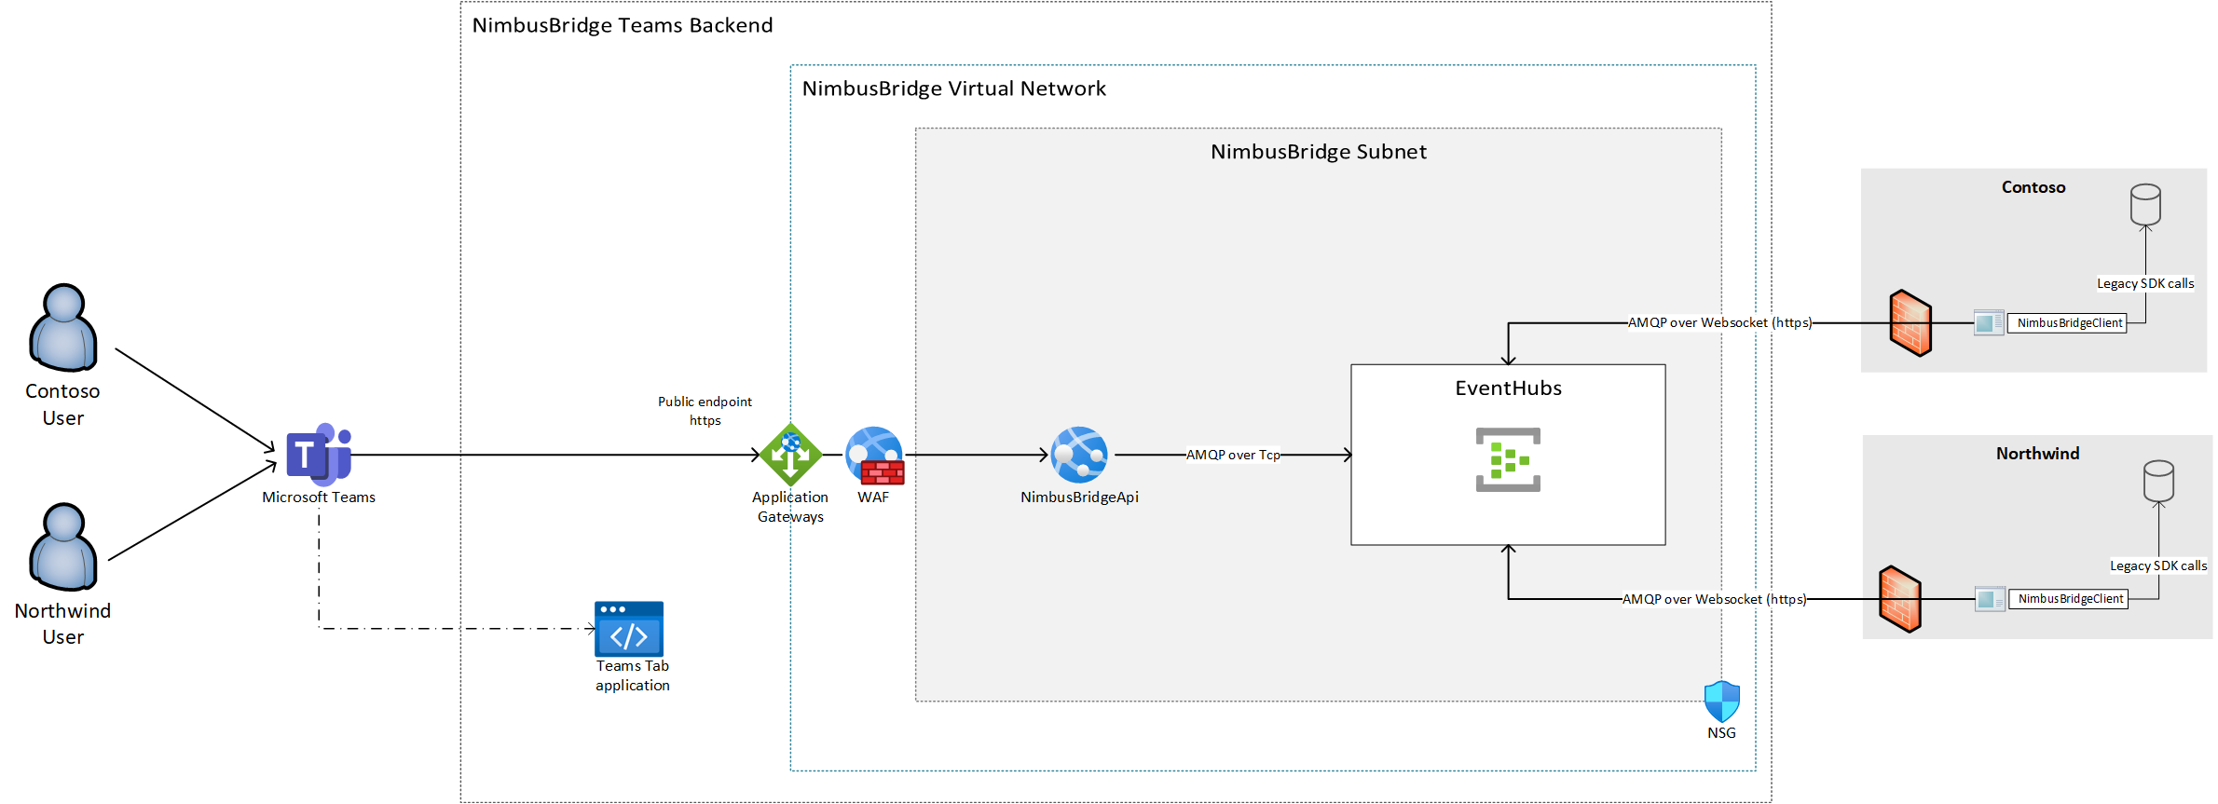Select the Application Gateways label

tap(790, 507)
